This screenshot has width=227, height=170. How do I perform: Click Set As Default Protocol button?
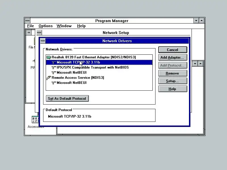coord(67,99)
